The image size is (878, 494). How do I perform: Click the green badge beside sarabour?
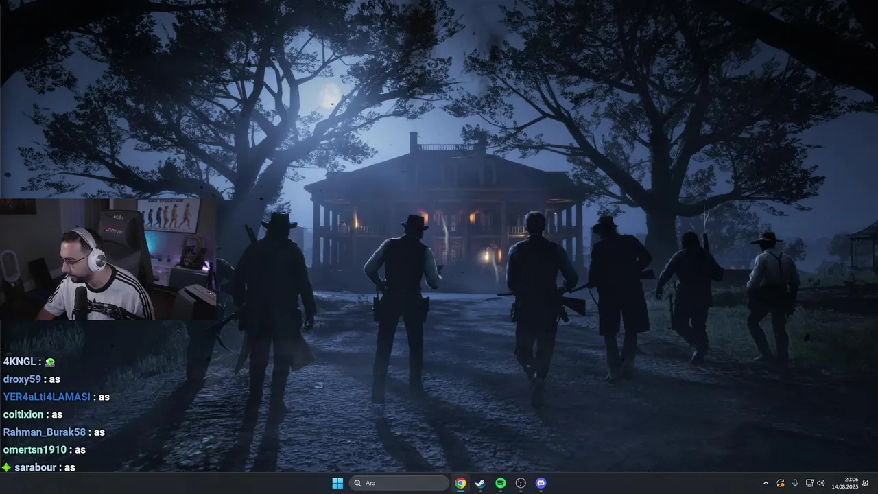[x=6, y=467]
